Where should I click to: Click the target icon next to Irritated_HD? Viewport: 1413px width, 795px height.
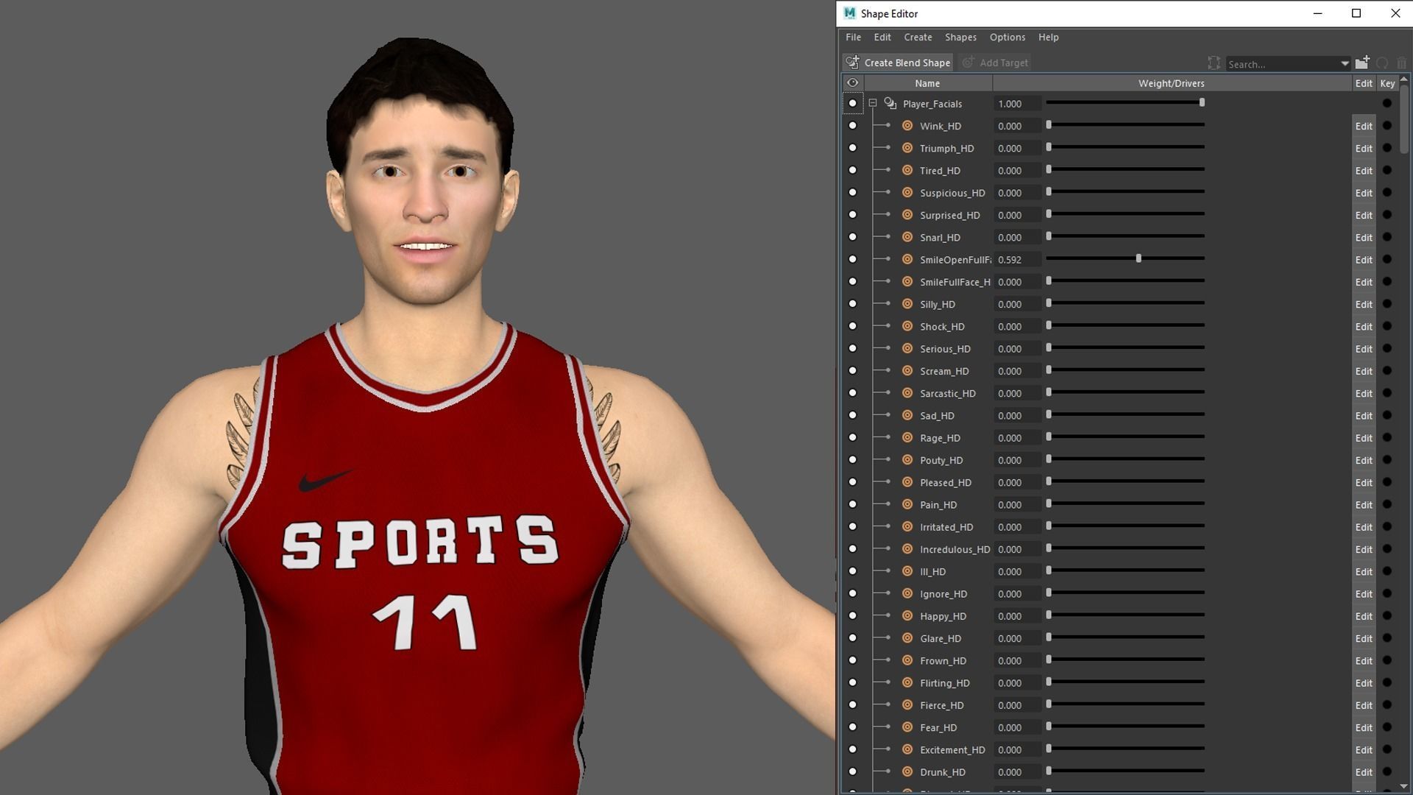907,526
